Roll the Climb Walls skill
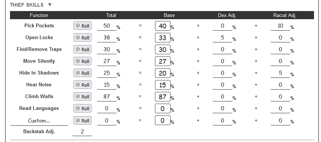The image size is (321, 142). [83, 97]
